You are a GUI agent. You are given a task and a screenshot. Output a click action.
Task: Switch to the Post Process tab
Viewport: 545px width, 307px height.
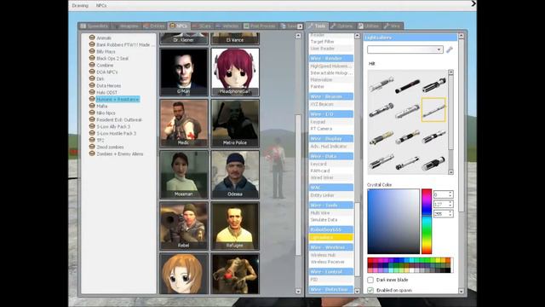tap(260, 26)
